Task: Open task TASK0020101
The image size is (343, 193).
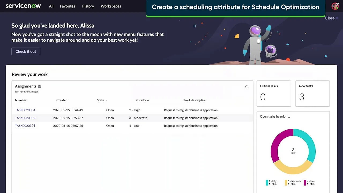Action: click(25, 126)
